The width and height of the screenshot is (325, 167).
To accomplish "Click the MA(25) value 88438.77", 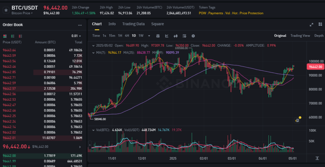I will 143,53.
